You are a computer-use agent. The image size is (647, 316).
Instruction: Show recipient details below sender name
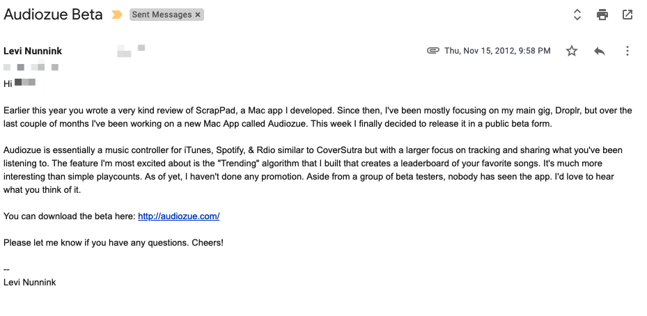31,68
